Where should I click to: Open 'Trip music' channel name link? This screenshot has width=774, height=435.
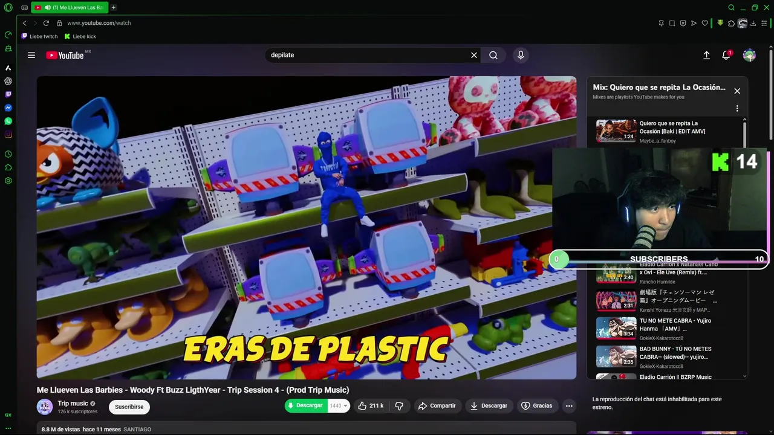point(73,404)
